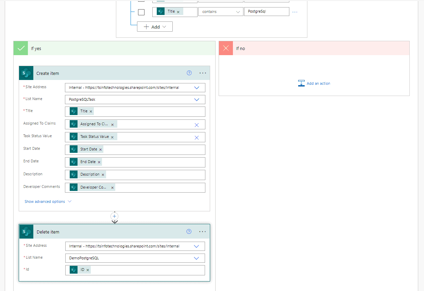The width and height of the screenshot is (424, 291).
Task: Open the ellipsis menu on the Create item action
Action: (203, 73)
